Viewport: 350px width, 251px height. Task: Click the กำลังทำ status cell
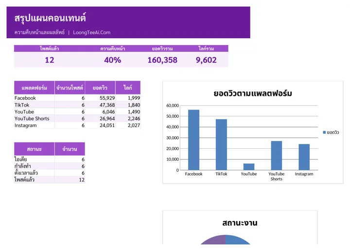tap(34, 166)
